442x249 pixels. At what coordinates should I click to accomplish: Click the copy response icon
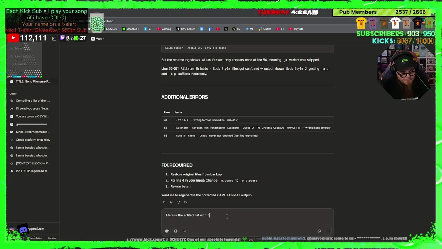[x=185, y=202]
